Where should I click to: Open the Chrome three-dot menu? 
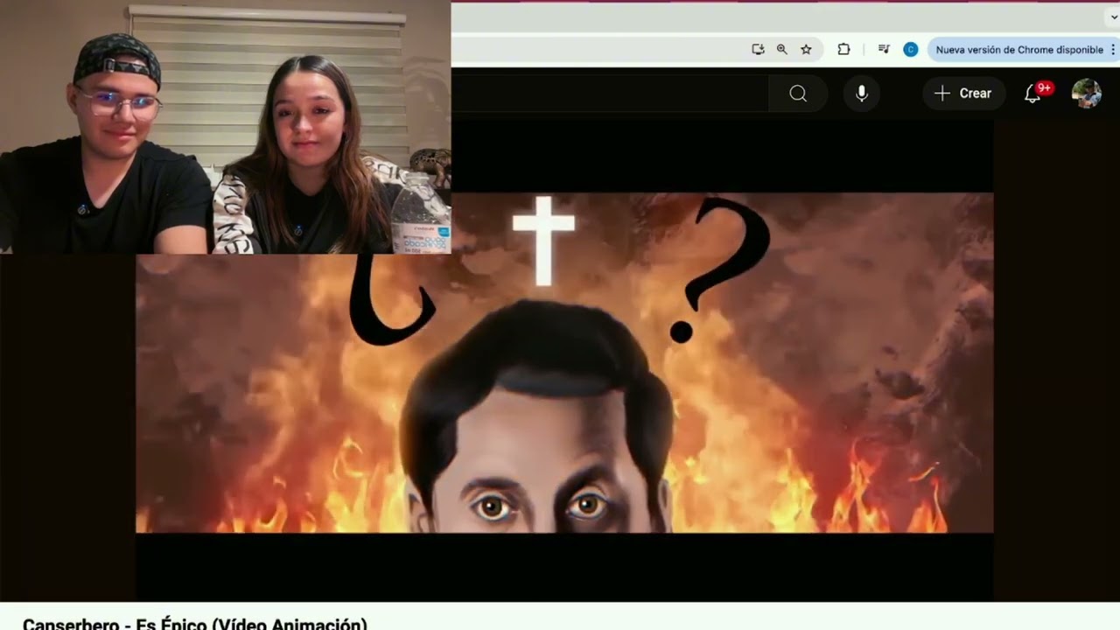[x=1113, y=50]
